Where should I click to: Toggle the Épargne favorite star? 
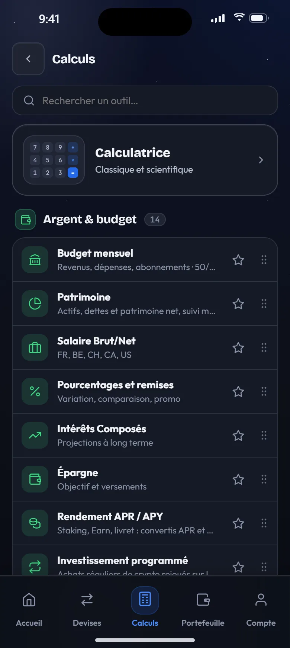pyautogui.click(x=238, y=479)
